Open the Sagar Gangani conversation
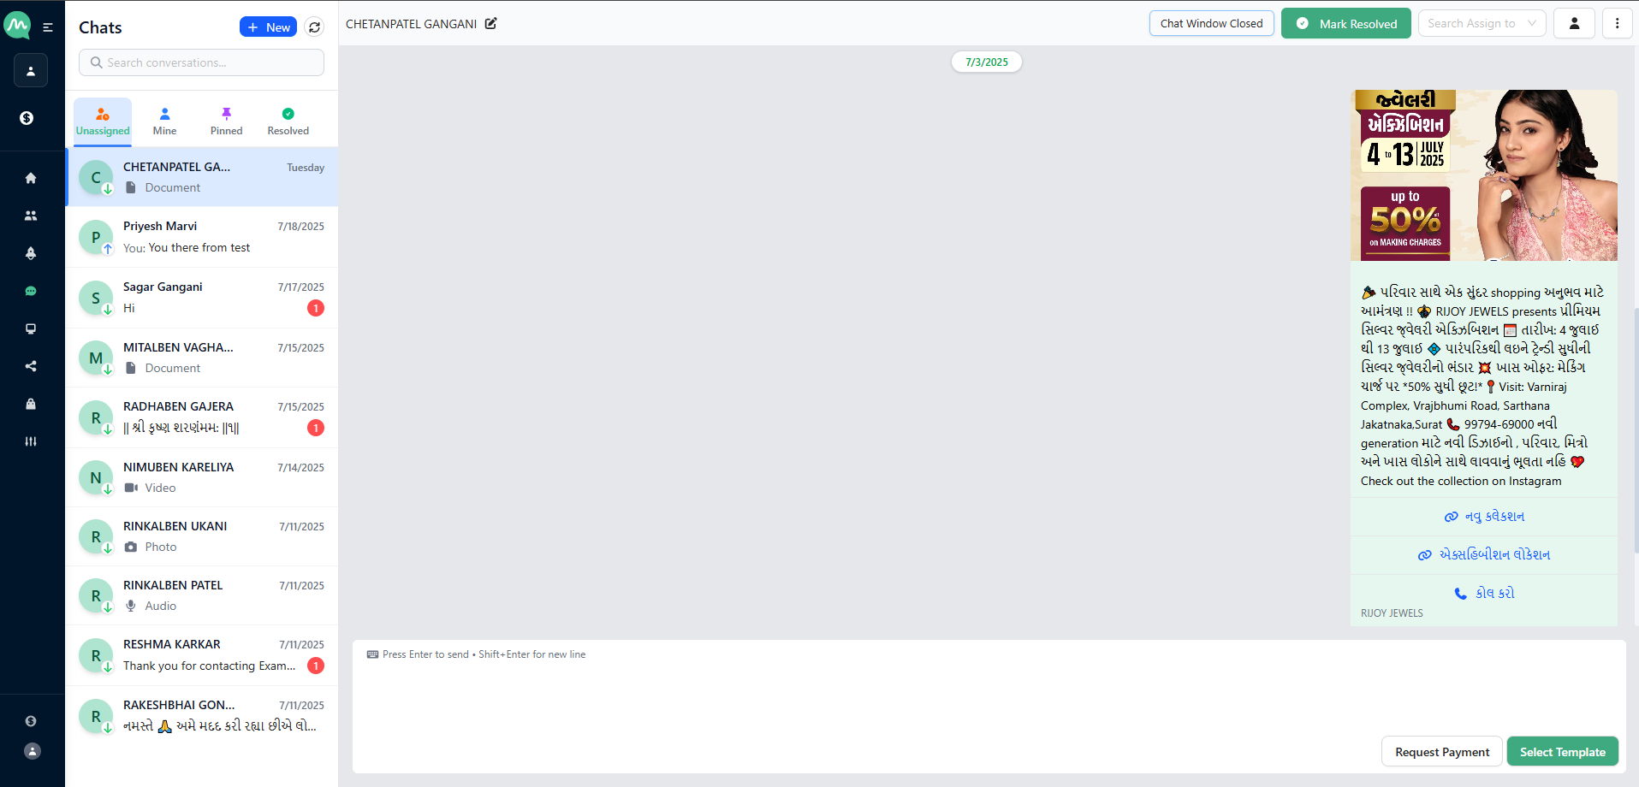Image resolution: width=1639 pixels, height=787 pixels. (x=202, y=298)
